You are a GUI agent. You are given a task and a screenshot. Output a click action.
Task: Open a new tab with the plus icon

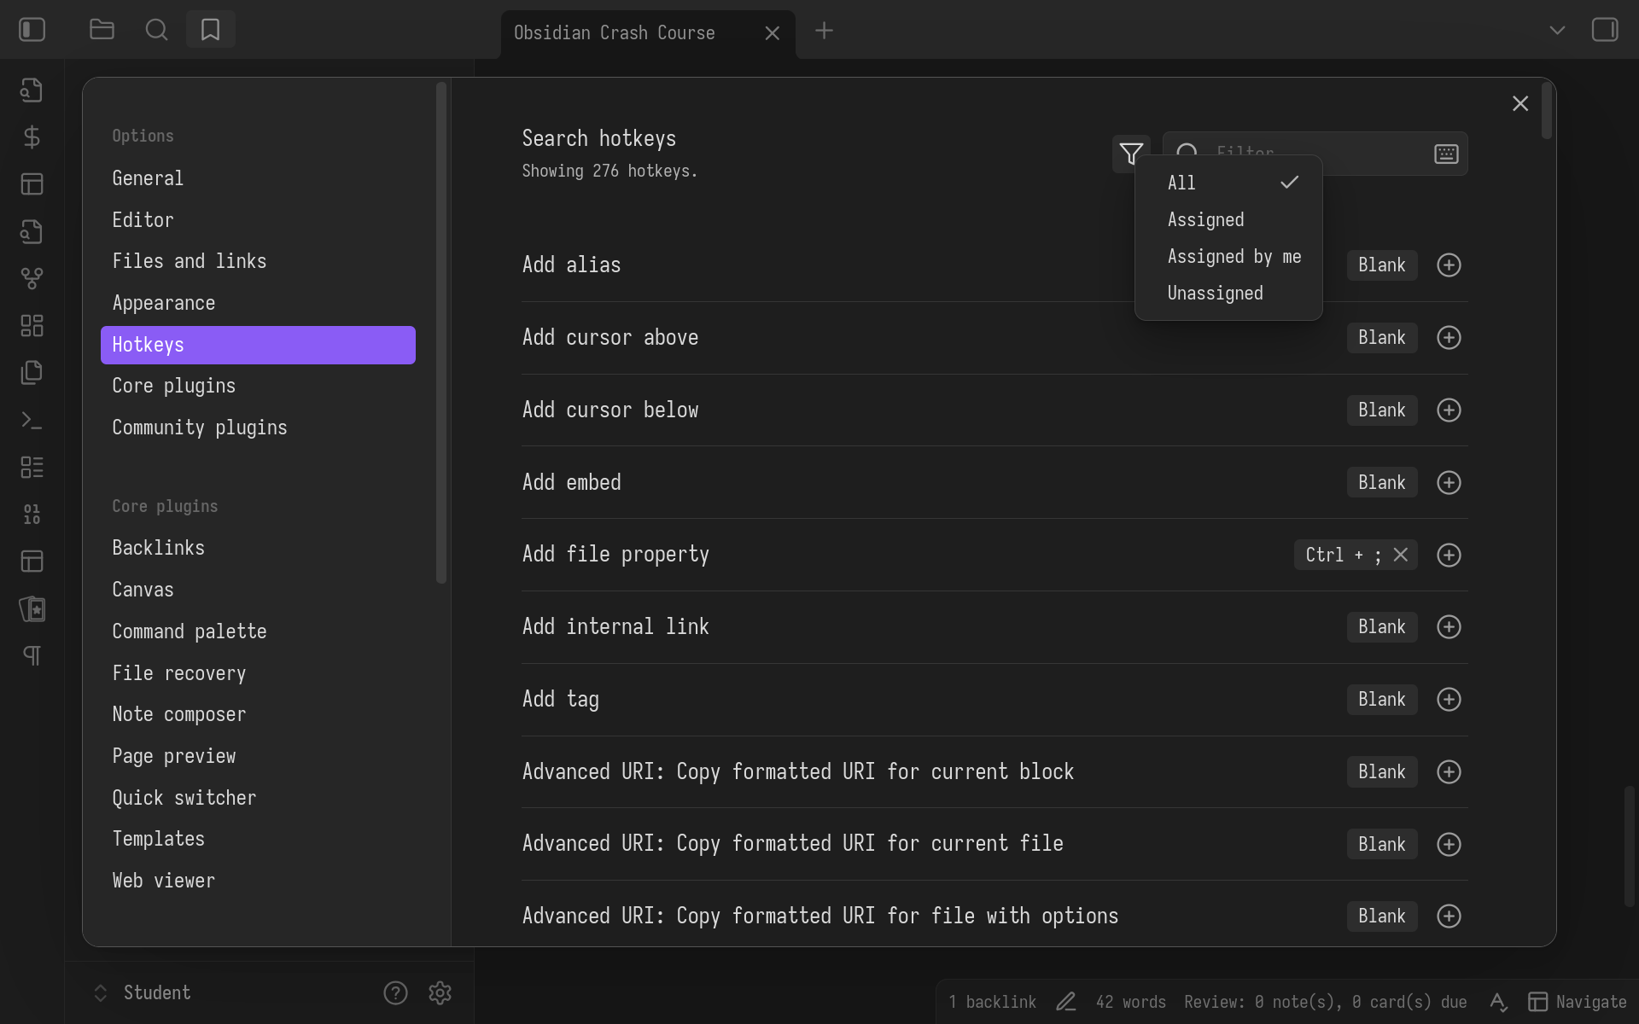click(824, 32)
